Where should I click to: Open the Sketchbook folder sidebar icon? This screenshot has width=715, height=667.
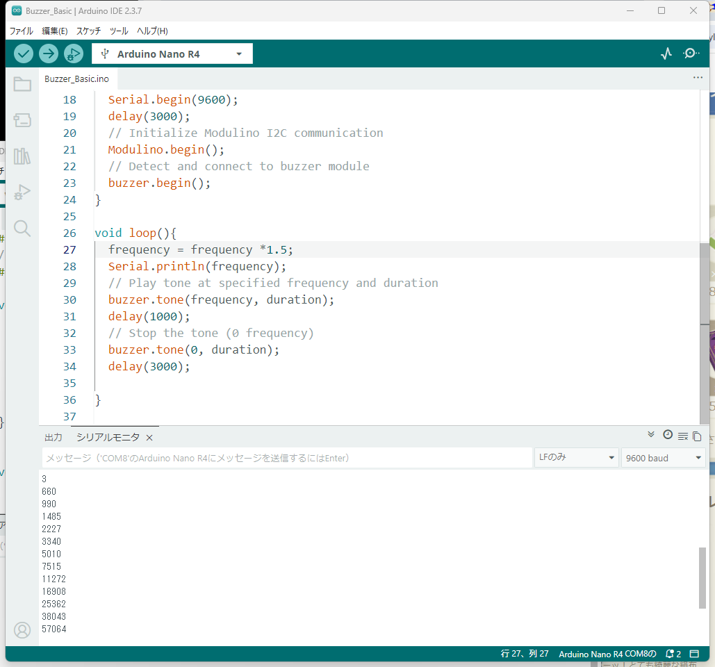[22, 85]
